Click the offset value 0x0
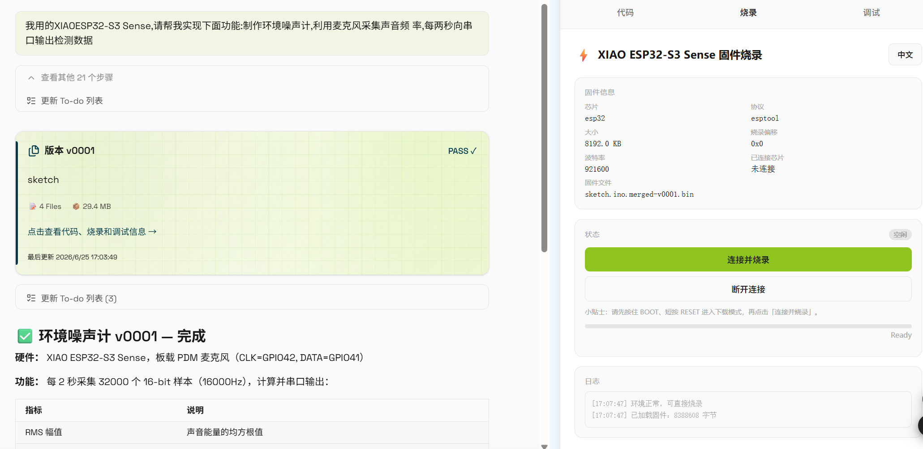The image size is (923, 449). [x=757, y=144]
